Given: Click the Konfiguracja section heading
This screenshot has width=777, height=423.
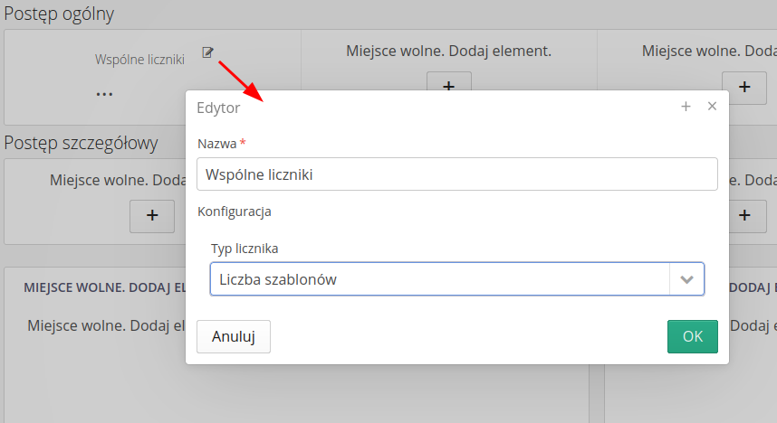Looking at the screenshot, I should pos(234,212).
